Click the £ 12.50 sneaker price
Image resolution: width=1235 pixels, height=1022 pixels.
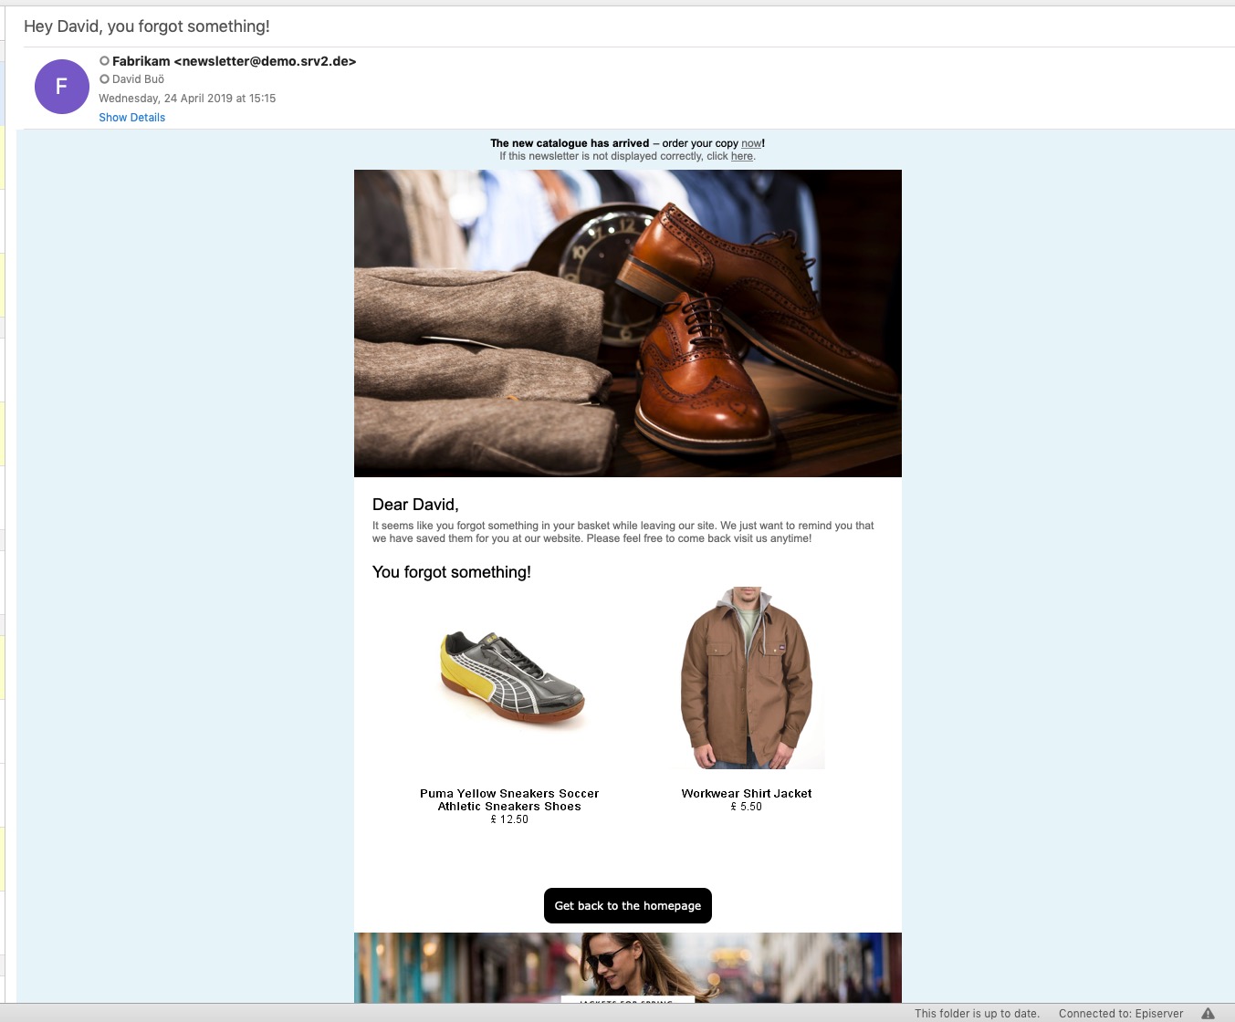coord(509,819)
